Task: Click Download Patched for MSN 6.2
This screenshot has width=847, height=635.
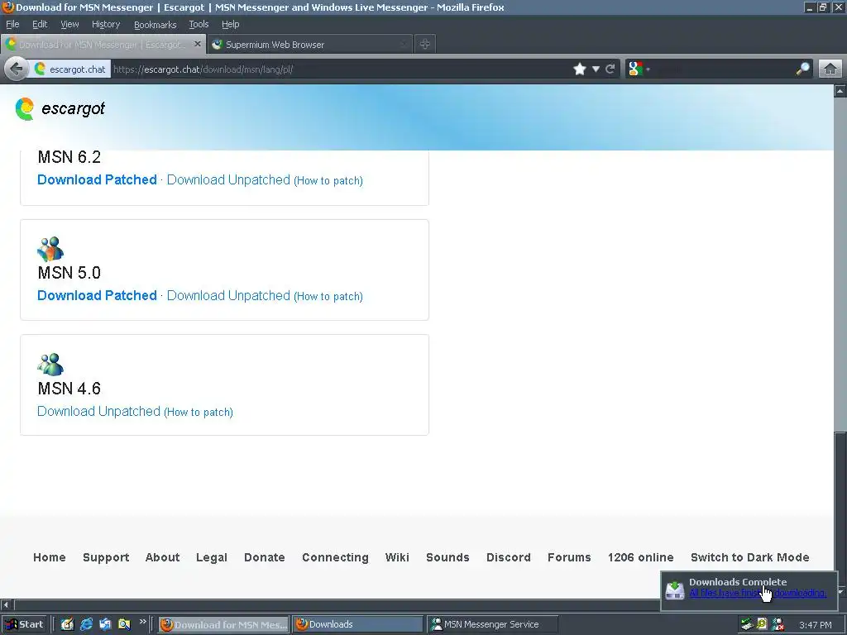Action: click(98, 179)
